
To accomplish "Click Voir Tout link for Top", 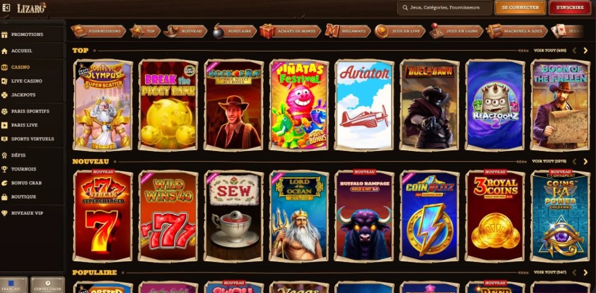I will 550,51.
